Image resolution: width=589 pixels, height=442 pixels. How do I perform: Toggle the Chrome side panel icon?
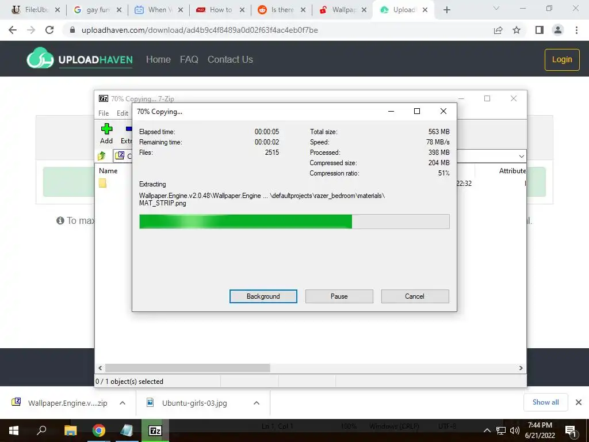pyautogui.click(x=540, y=30)
